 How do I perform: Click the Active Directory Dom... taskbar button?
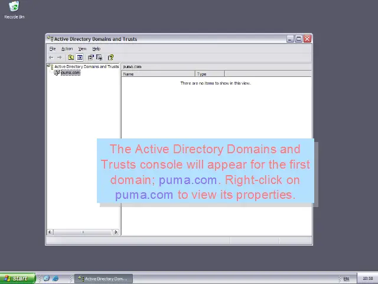(x=104, y=279)
